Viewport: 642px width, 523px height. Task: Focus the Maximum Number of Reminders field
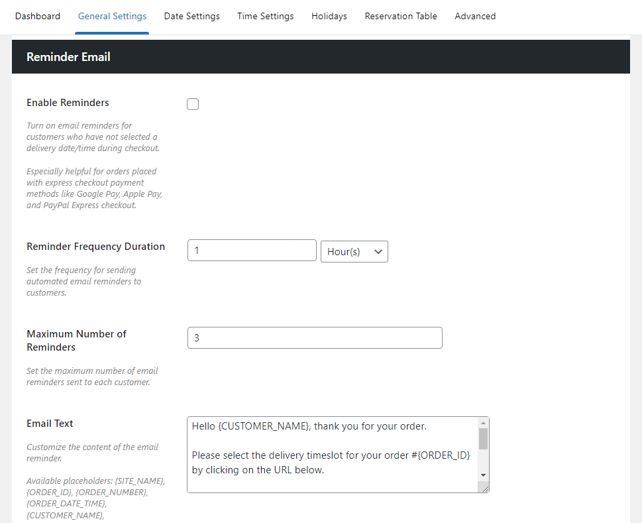[x=315, y=337]
